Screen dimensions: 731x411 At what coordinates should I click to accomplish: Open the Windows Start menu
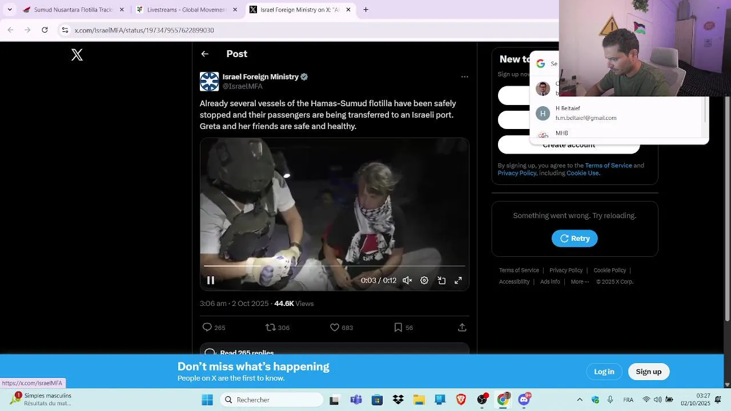coord(207,400)
